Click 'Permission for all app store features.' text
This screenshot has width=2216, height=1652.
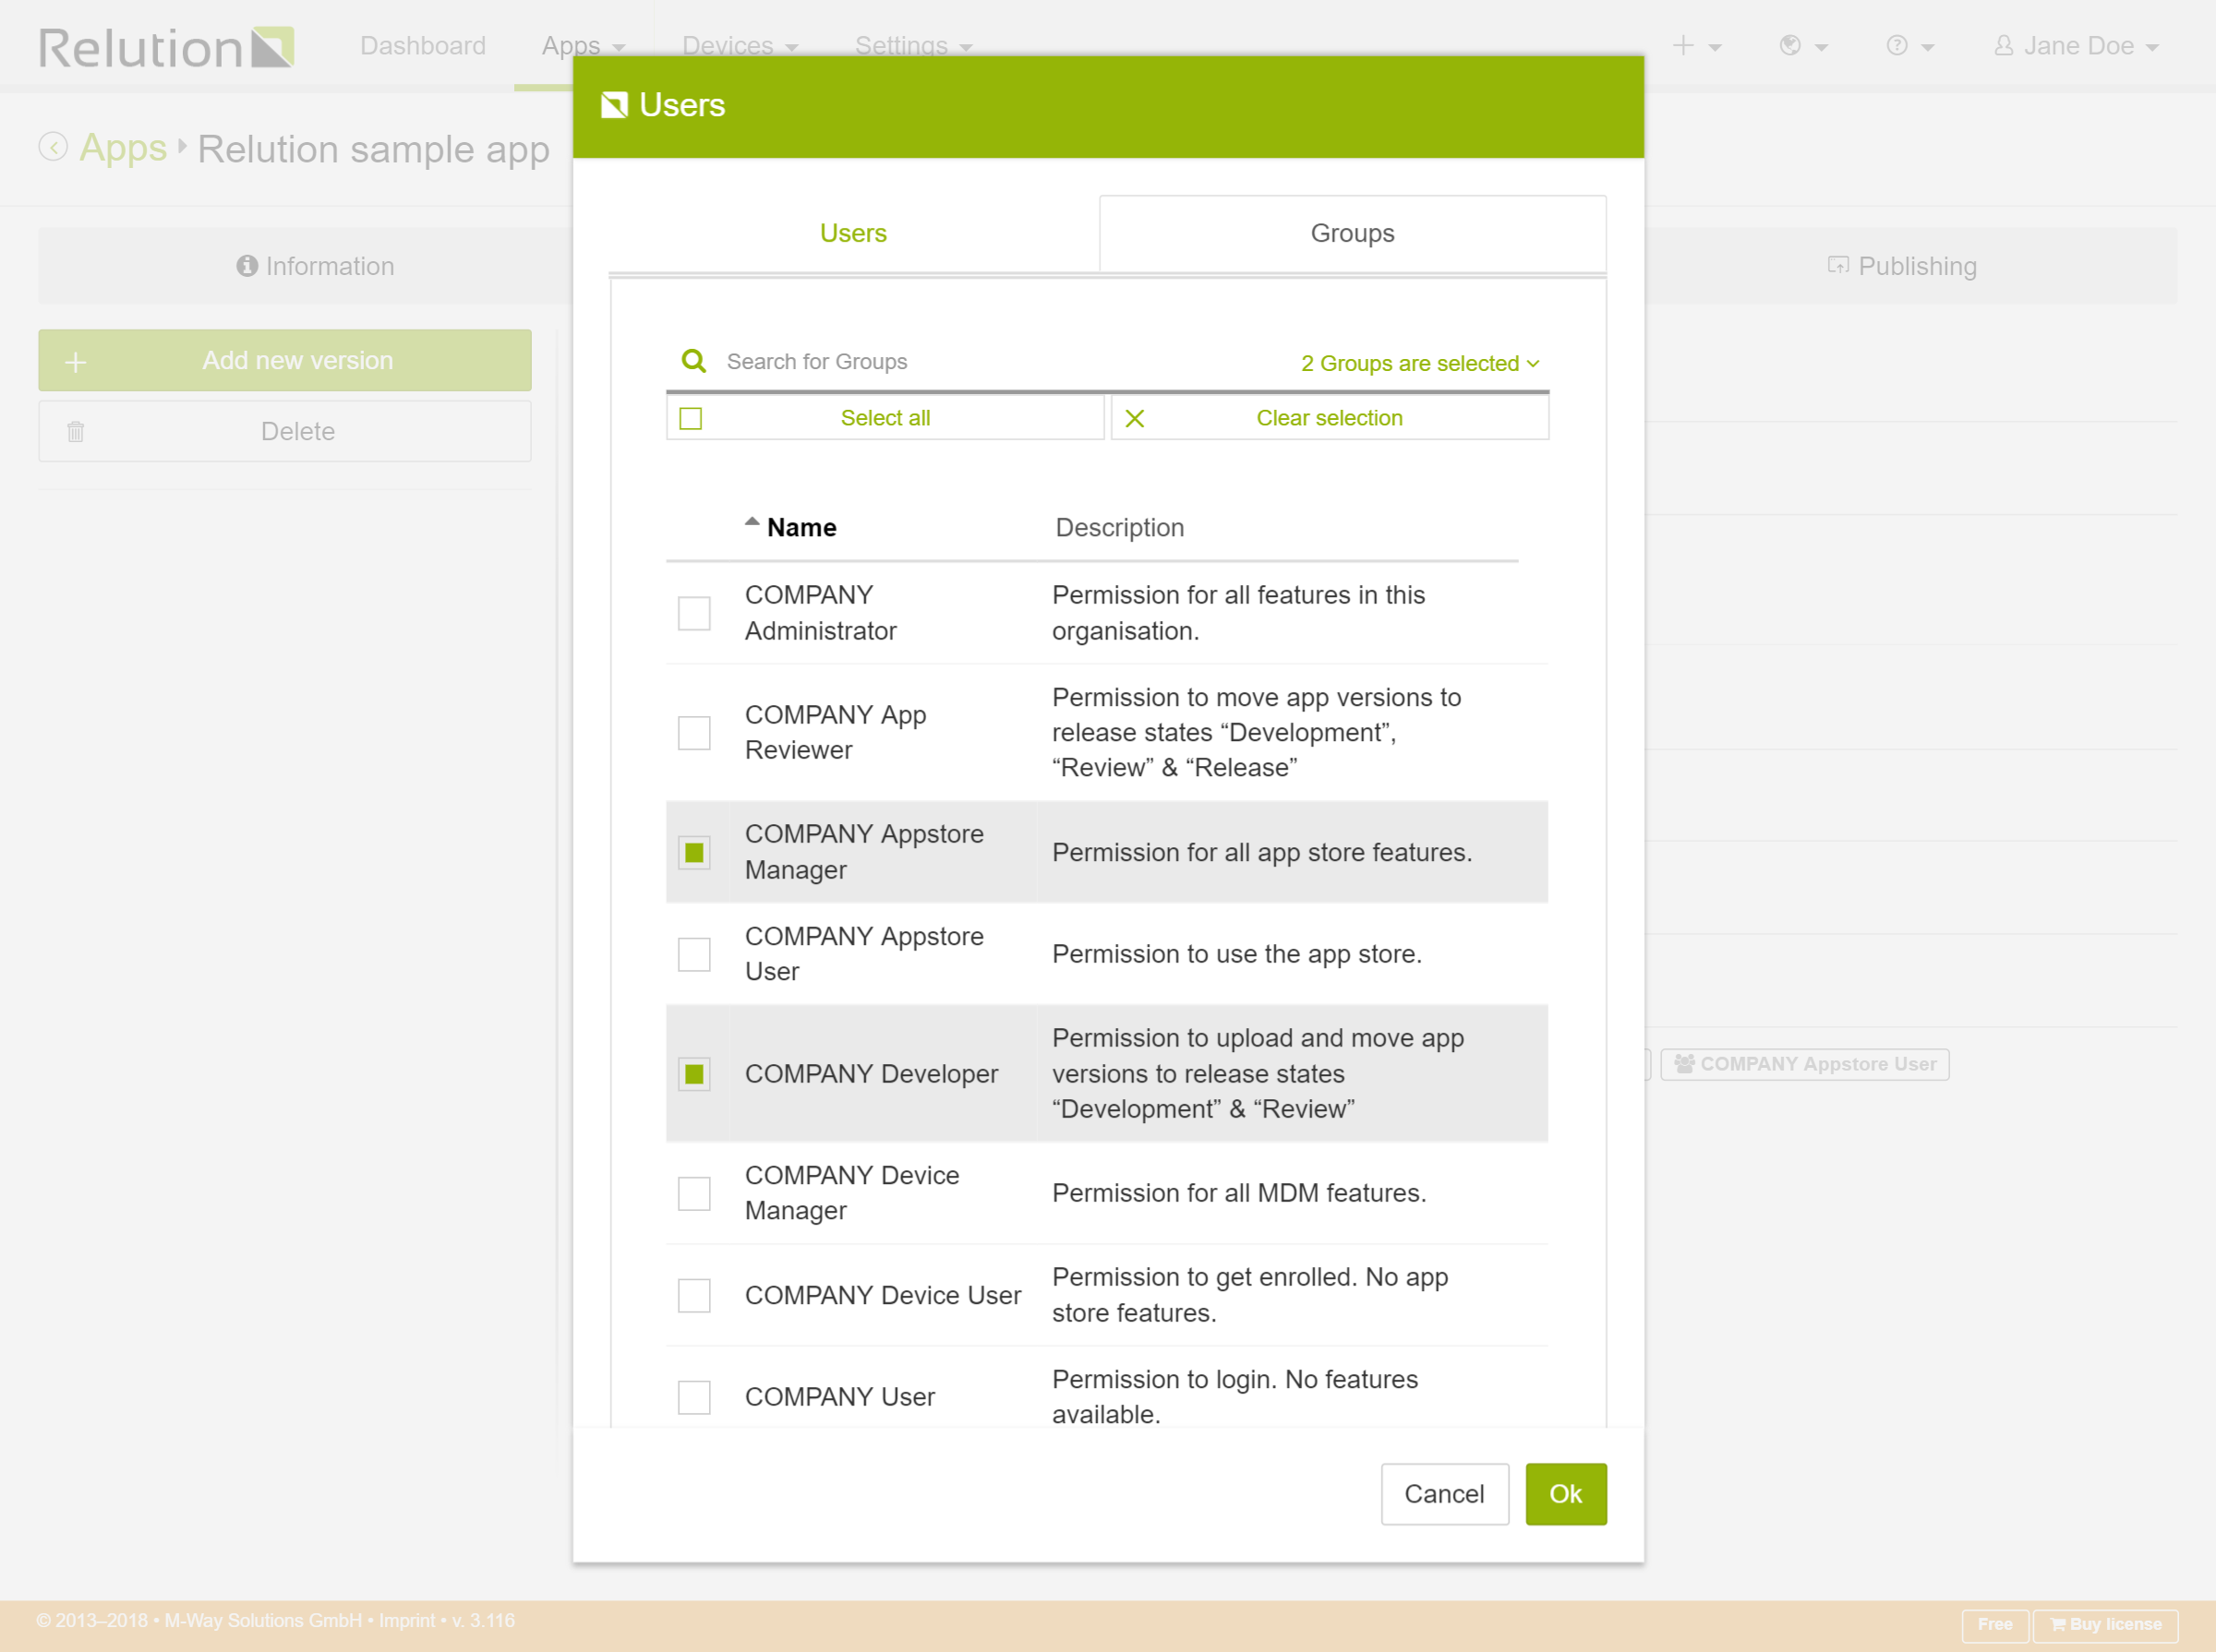(x=1261, y=852)
